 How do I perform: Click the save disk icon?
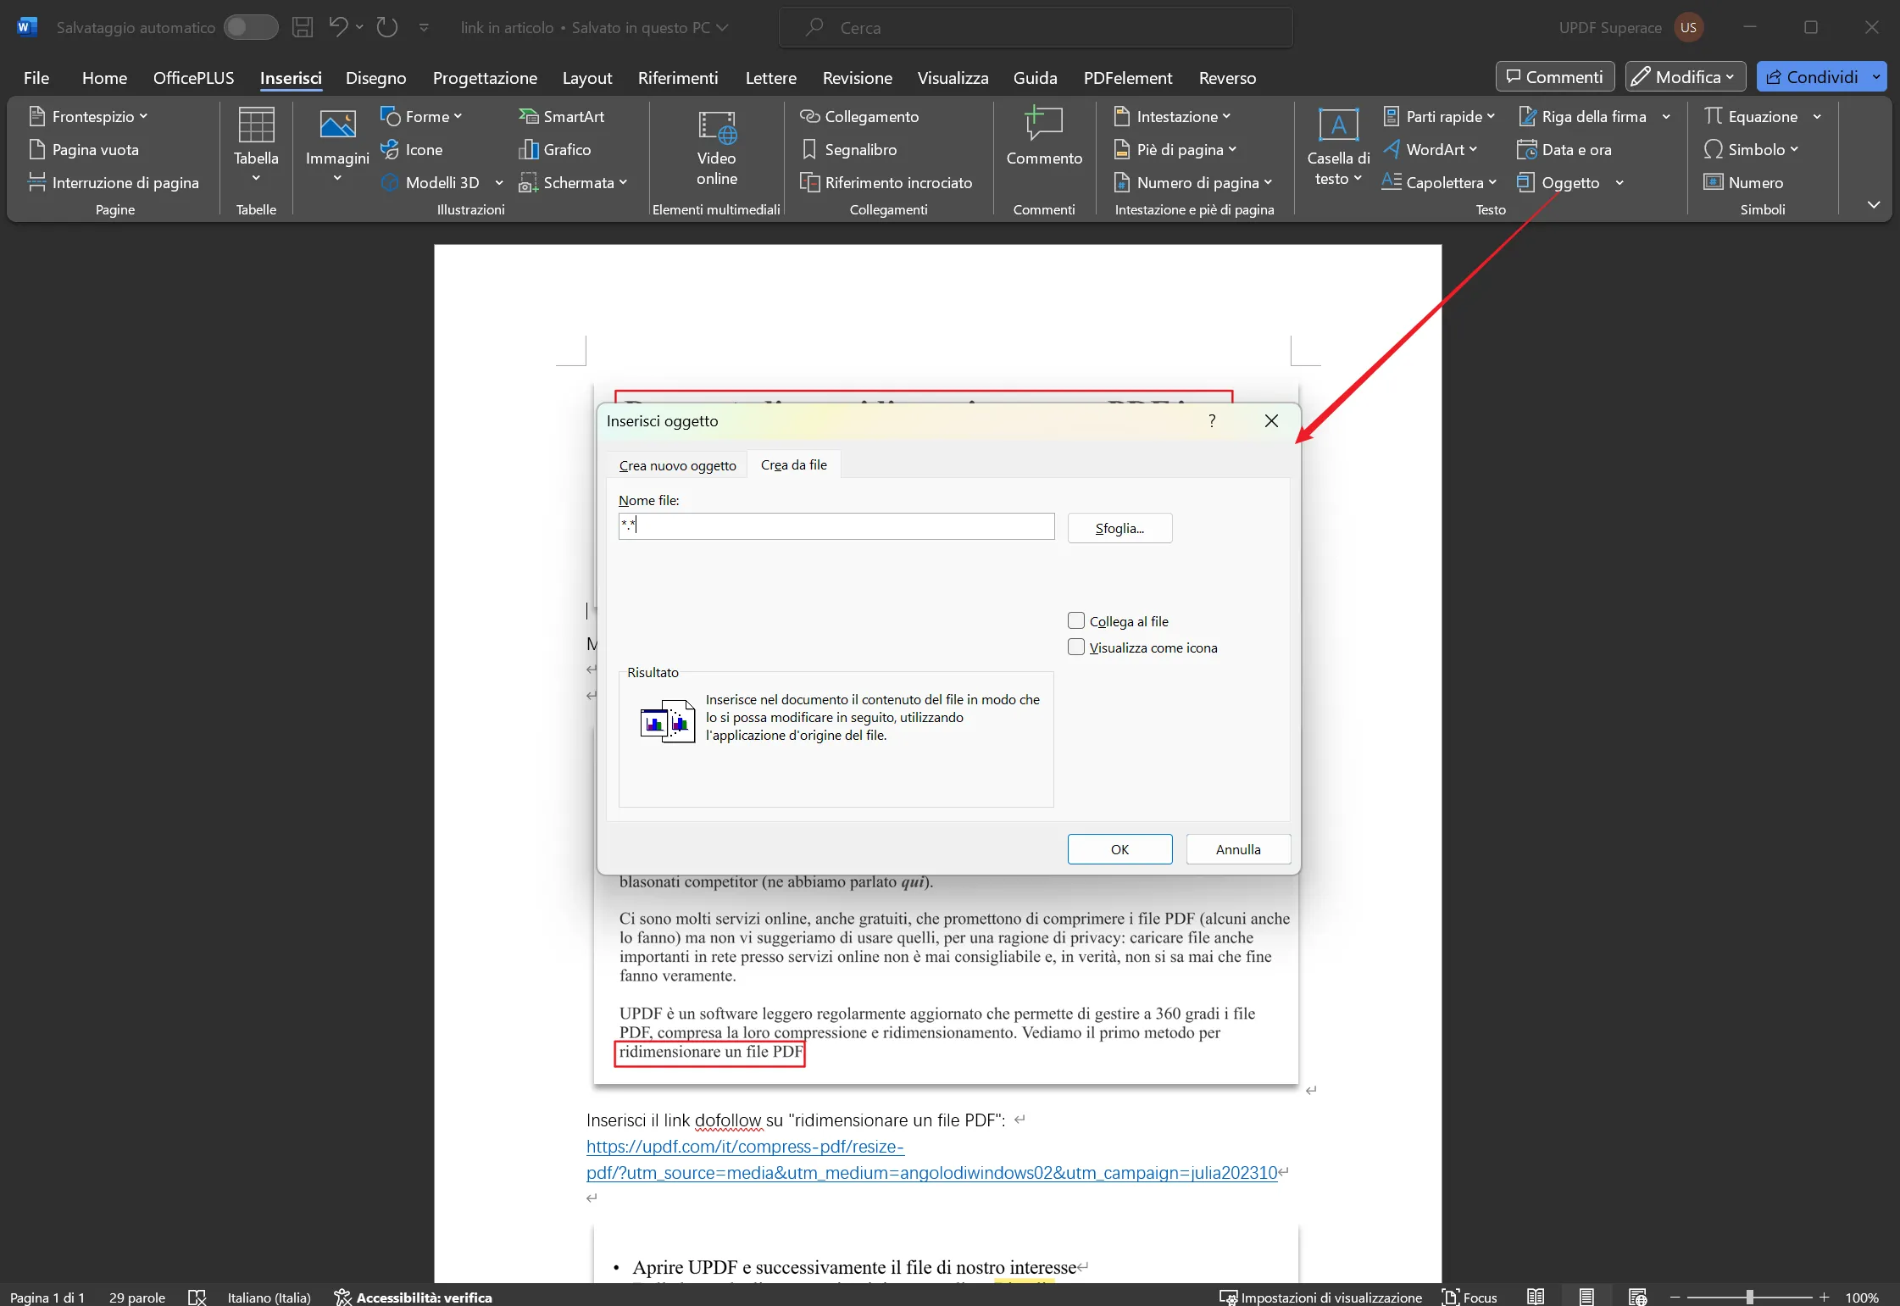(x=303, y=27)
